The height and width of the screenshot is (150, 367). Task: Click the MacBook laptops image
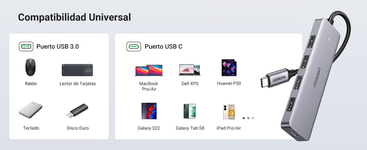149,70
